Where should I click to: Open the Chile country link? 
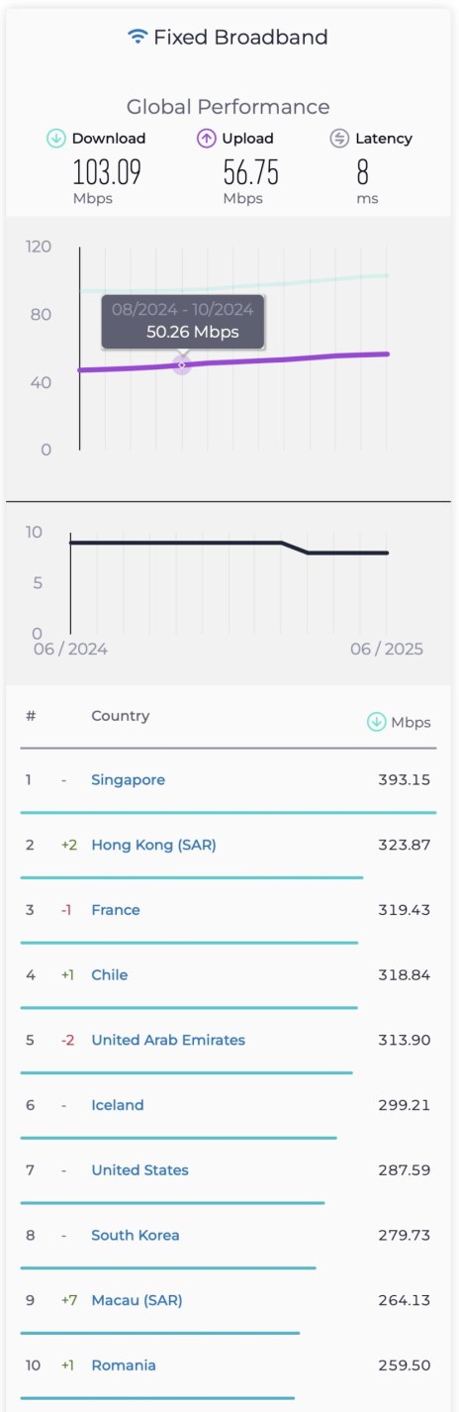pyautogui.click(x=110, y=974)
